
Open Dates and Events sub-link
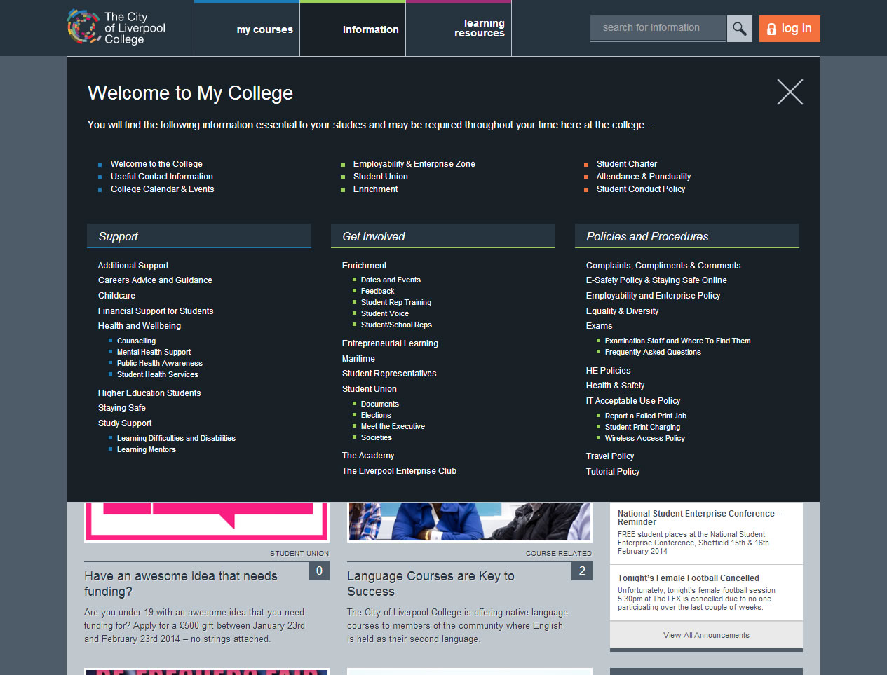(391, 280)
